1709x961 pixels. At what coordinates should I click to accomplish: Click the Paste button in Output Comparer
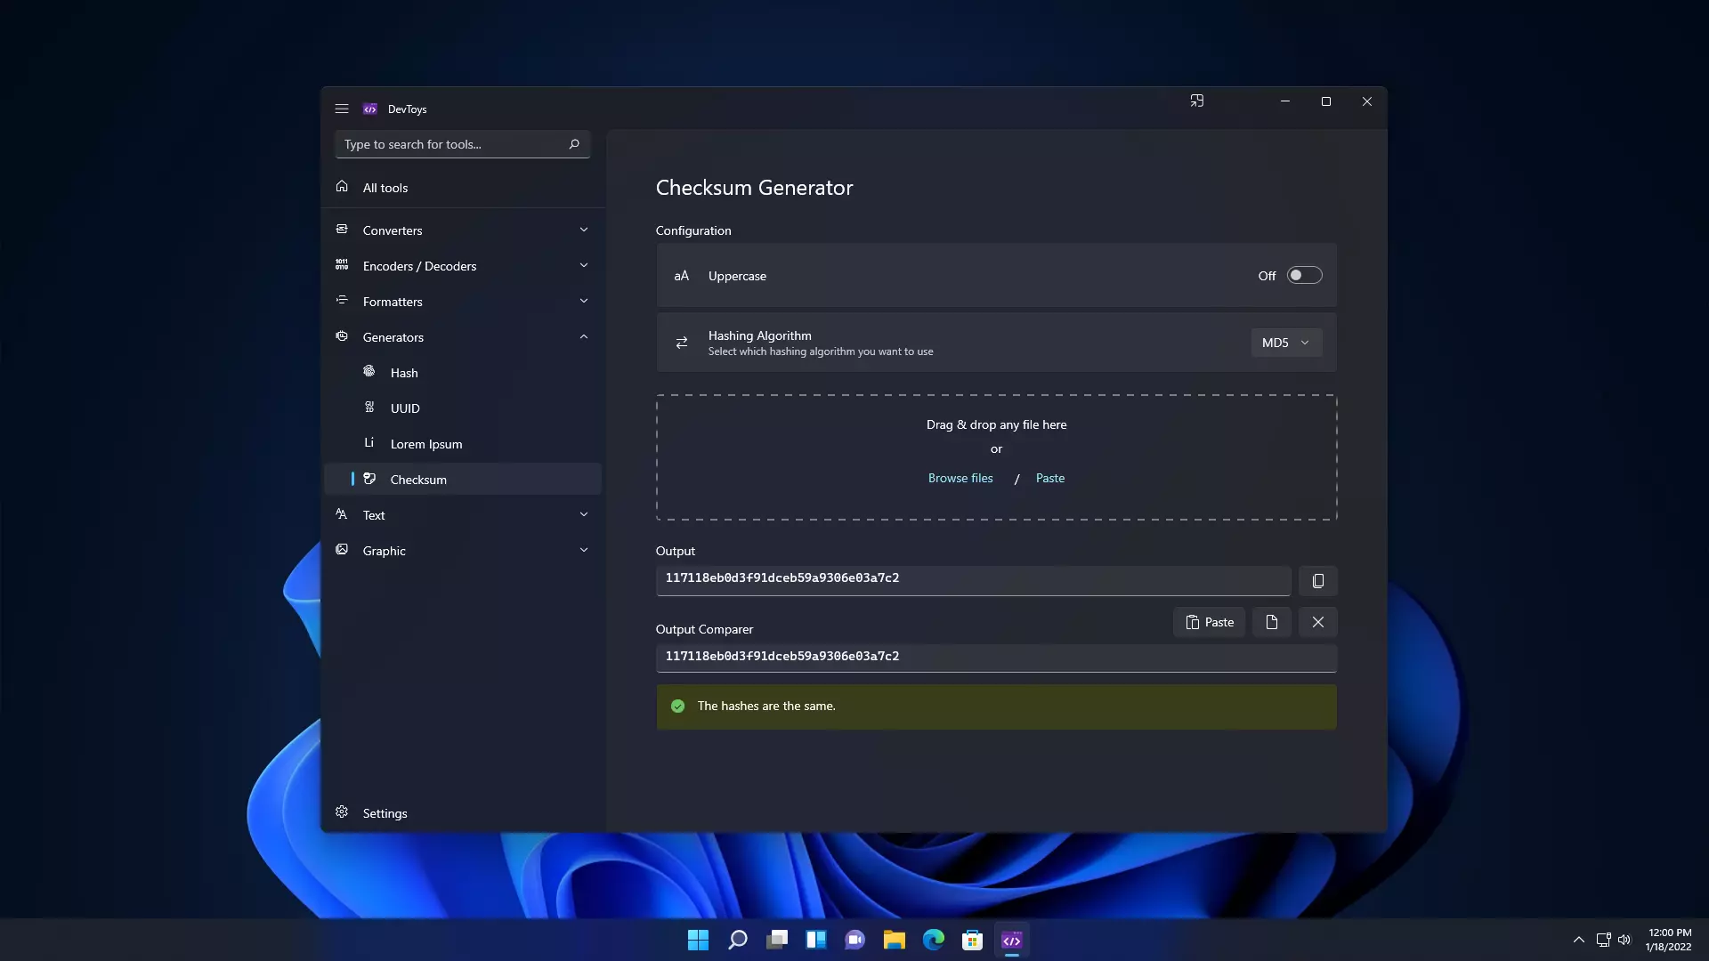point(1211,622)
